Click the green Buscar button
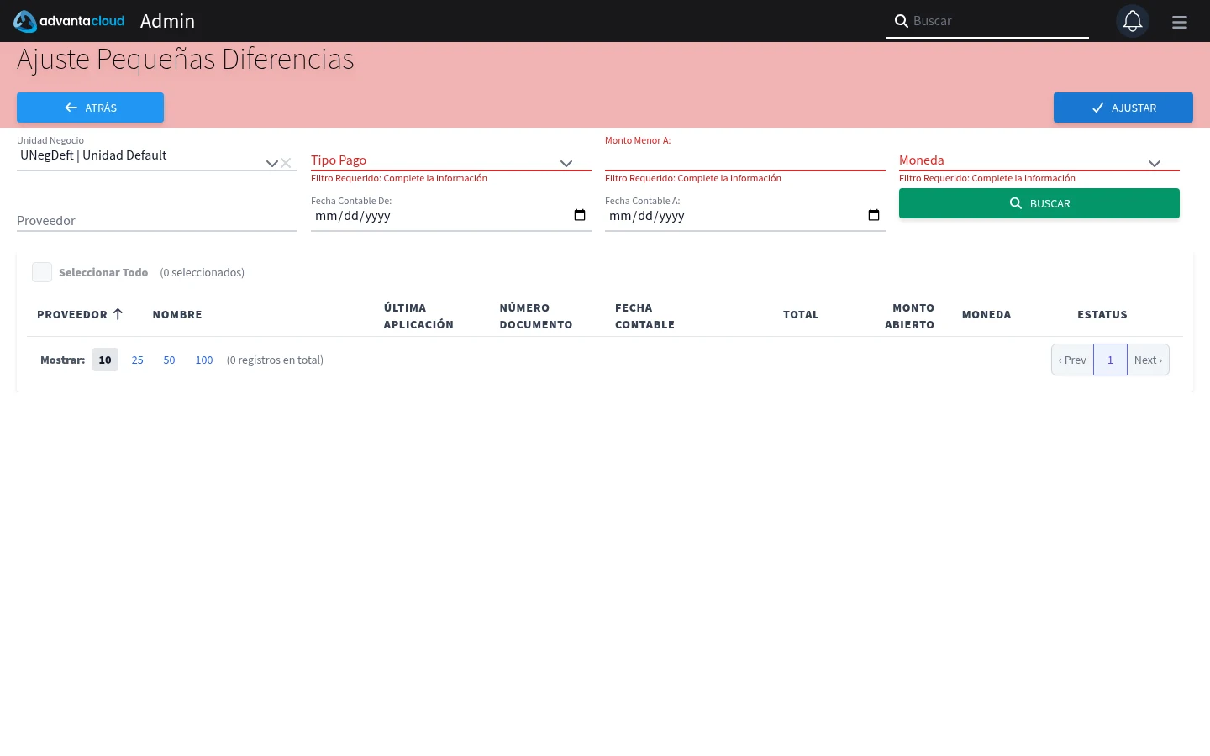Viewport: 1210px width, 756px height. [x=1039, y=203]
